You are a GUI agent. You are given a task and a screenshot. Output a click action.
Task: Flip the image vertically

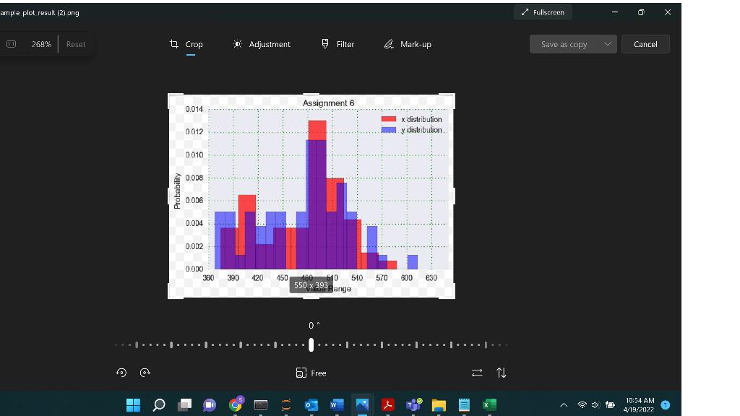[501, 373]
